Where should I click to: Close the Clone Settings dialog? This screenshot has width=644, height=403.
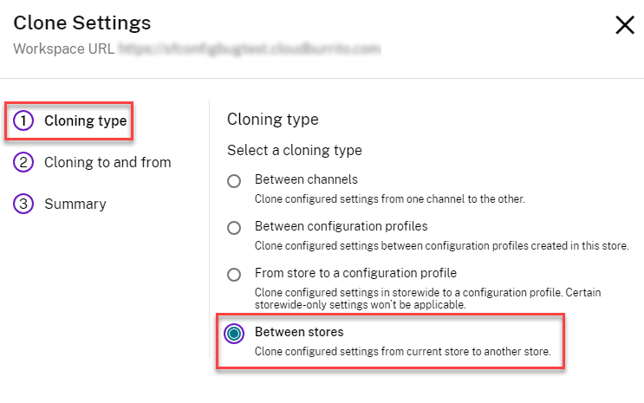pos(624,25)
